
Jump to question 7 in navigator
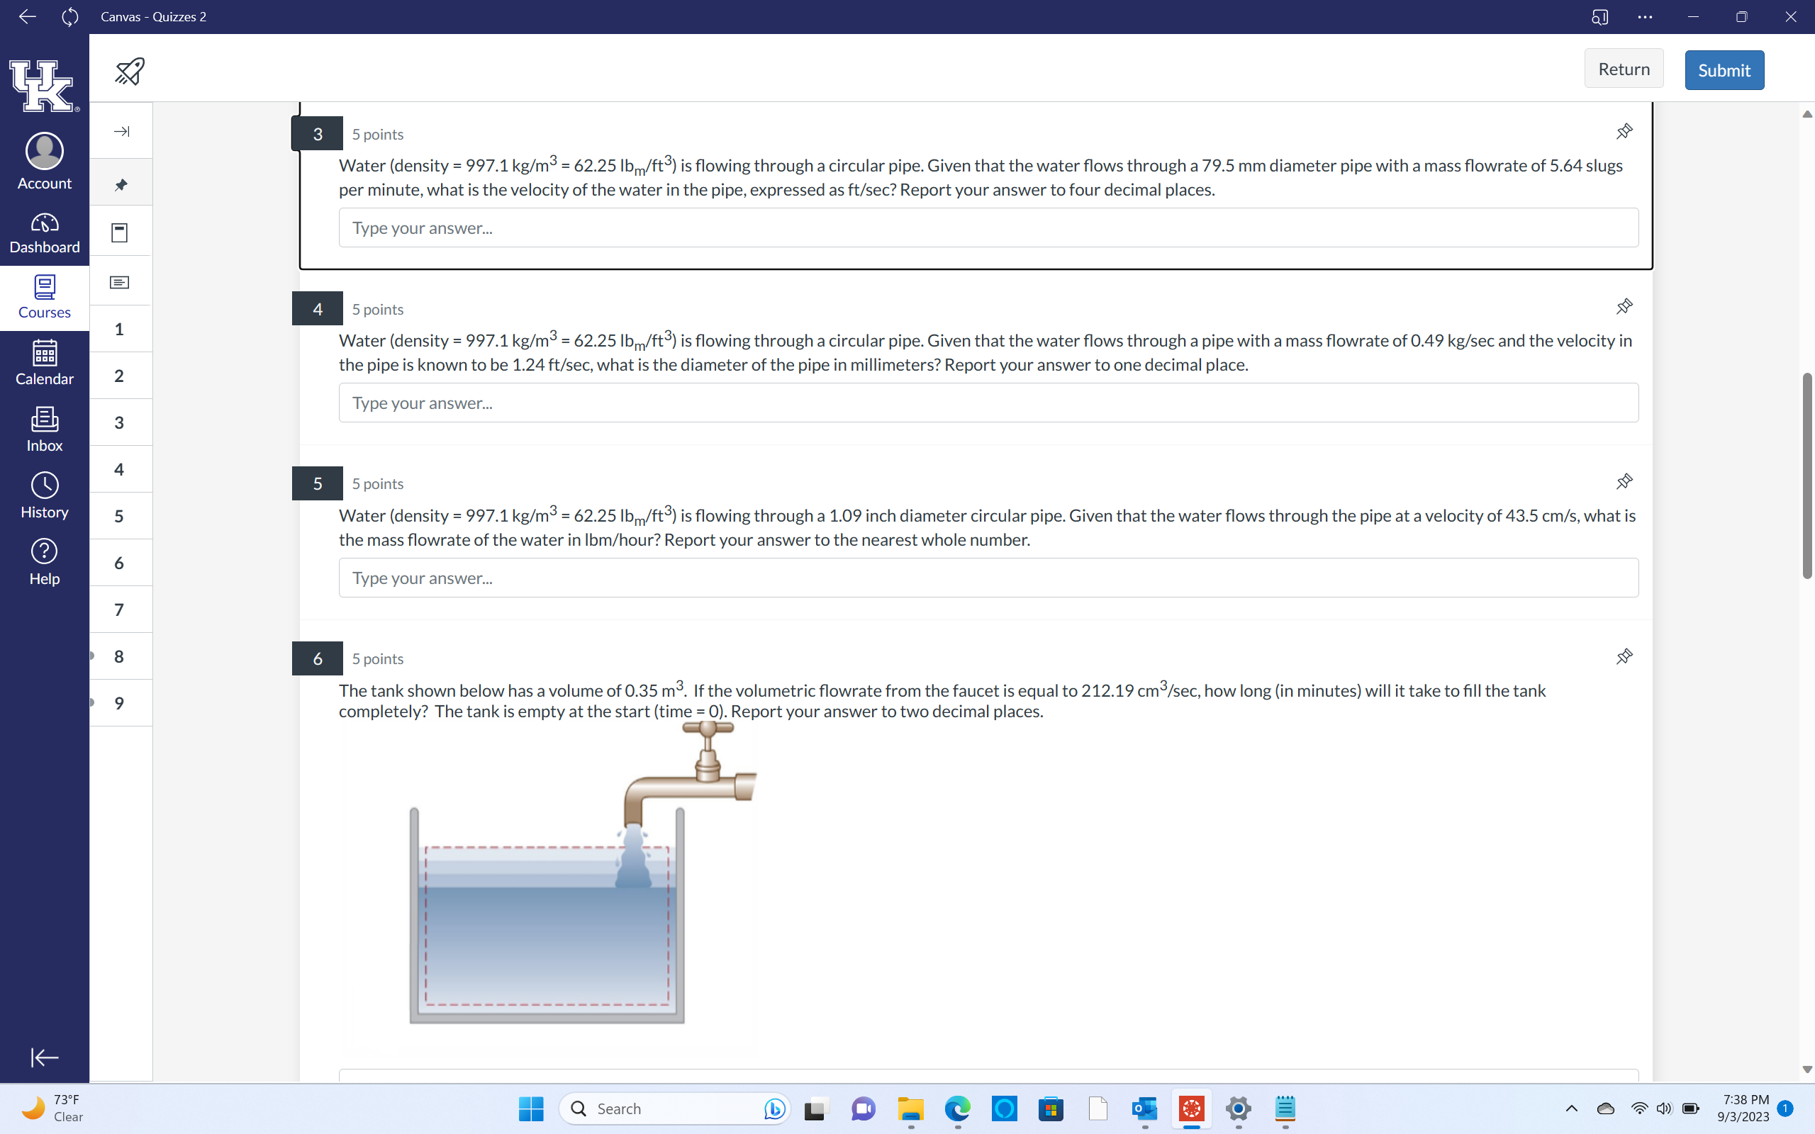click(x=119, y=610)
